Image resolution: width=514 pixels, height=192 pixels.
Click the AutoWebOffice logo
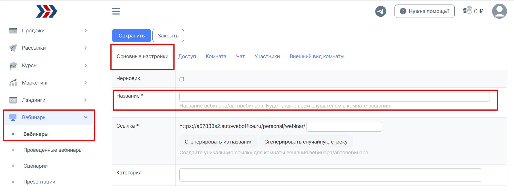point(47,11)
